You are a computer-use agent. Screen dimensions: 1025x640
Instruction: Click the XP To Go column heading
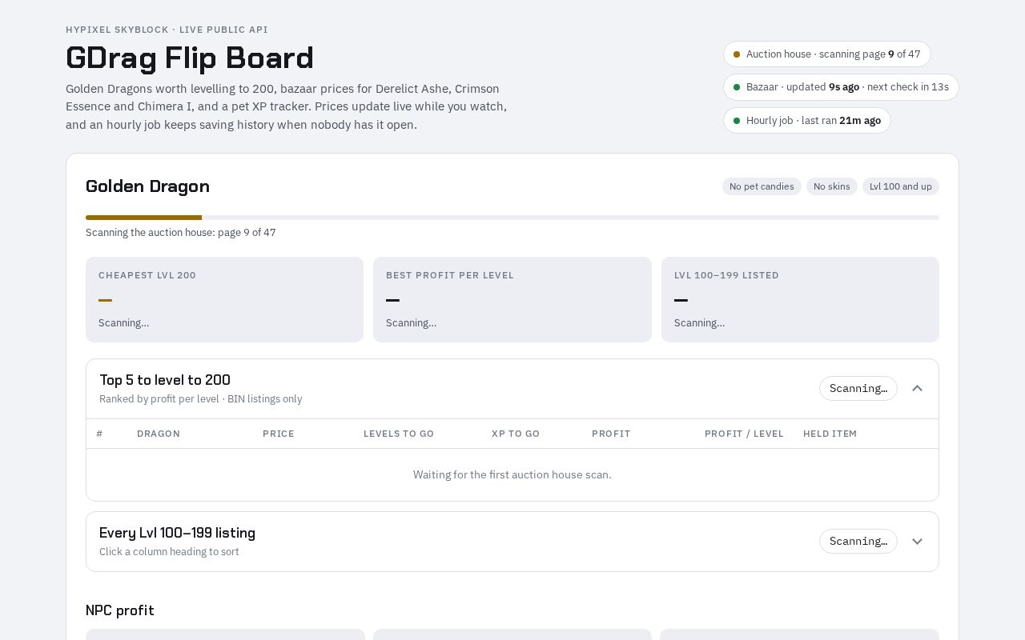pyautogui.click(x=516, y=434)
